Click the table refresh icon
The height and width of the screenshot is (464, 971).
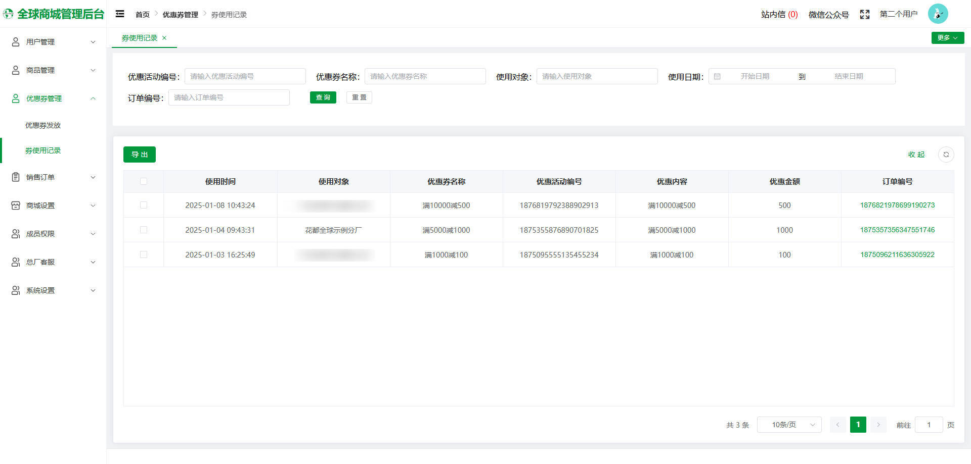946,154
